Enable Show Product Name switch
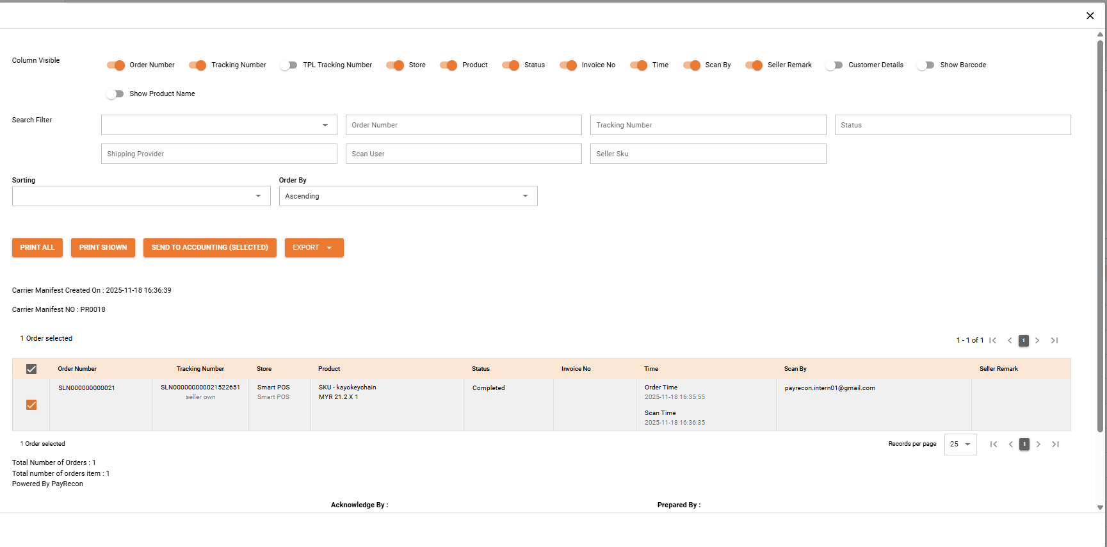Image resolution: width=1107 pixels, height=547 pixels. coord(115,94)
